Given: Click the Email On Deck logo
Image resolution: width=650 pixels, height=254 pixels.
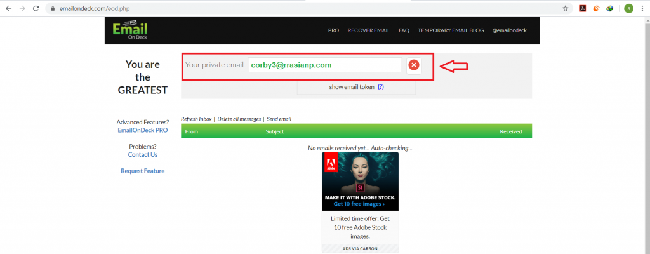Looking at the screenshot, I should [130, 30].
